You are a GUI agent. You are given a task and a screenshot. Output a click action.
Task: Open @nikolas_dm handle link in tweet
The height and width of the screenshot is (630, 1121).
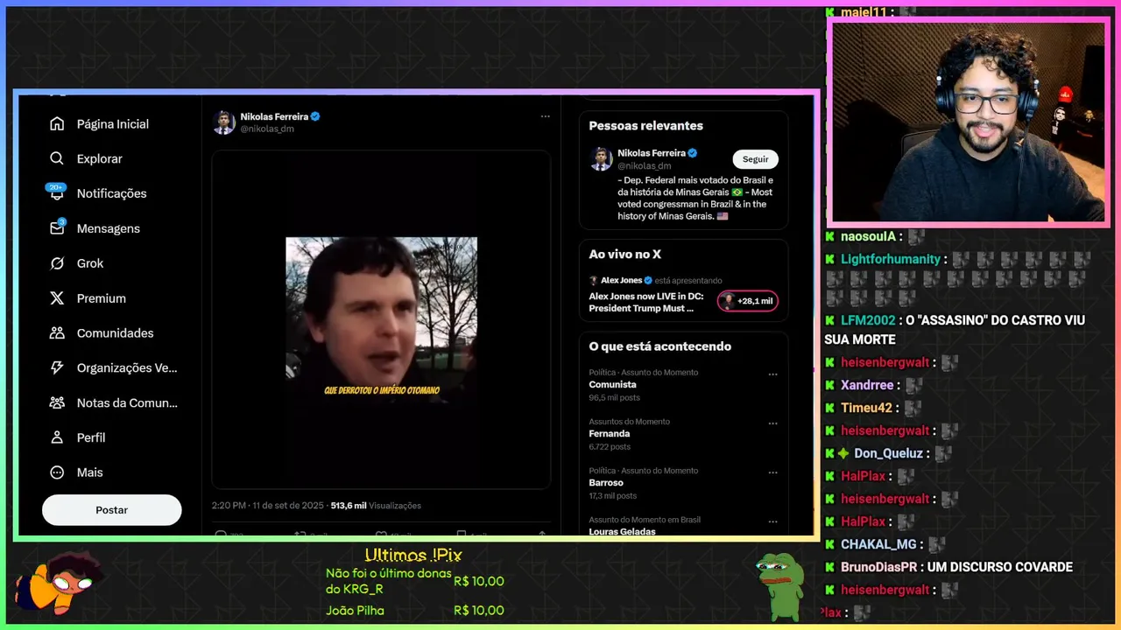pyautogui.click(x=267, y=129)
